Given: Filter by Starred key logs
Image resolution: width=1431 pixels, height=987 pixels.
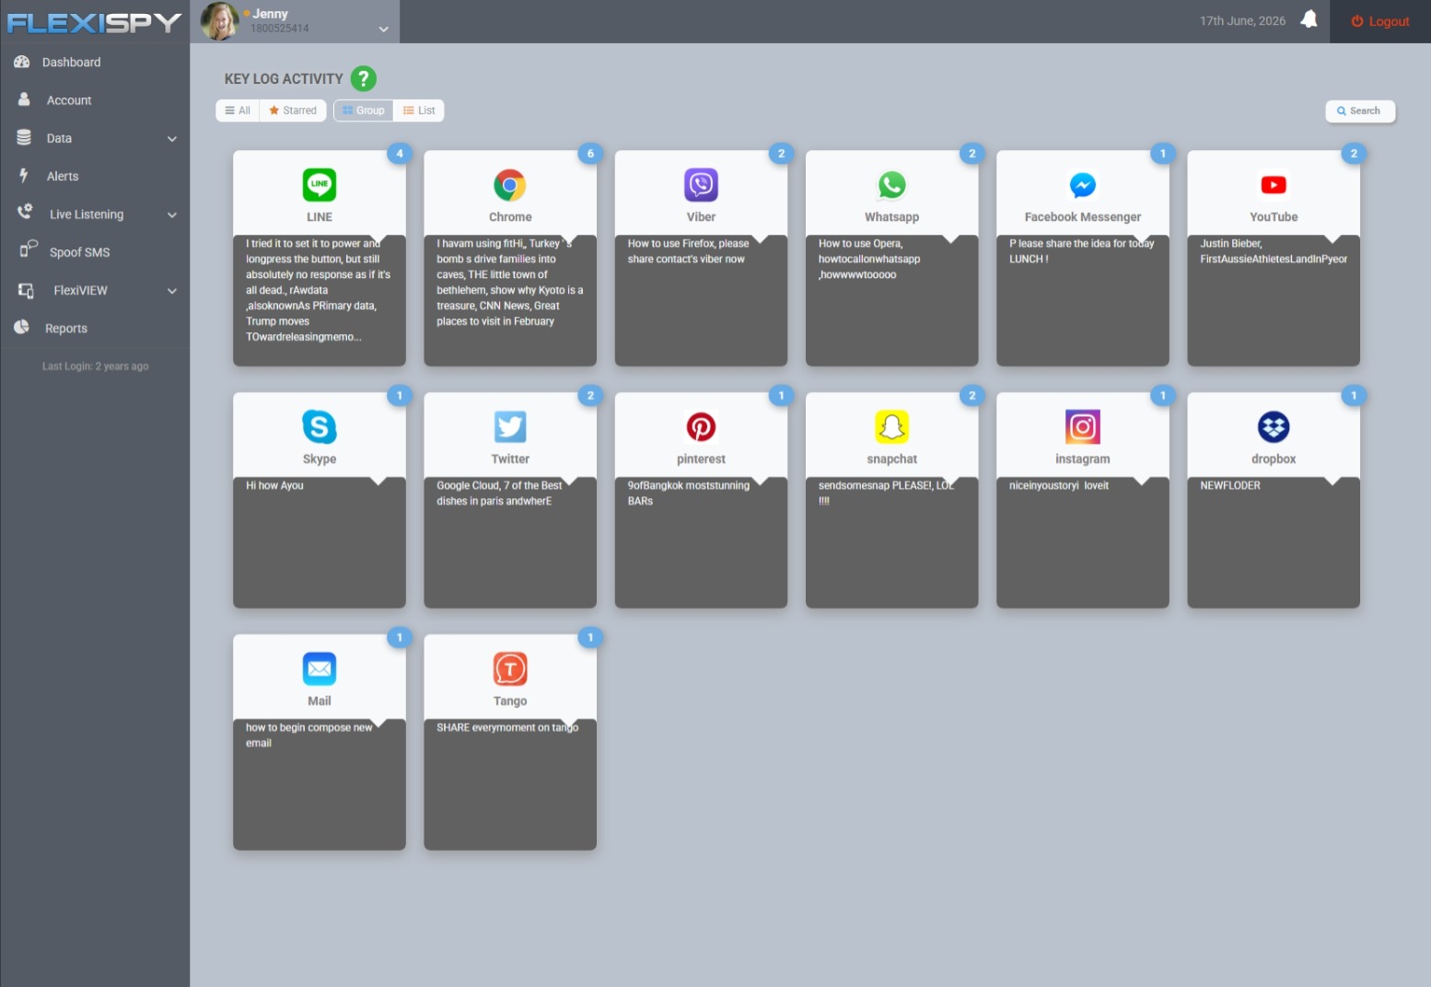Looking at the screenshot, I should click(x=293, y=110).
